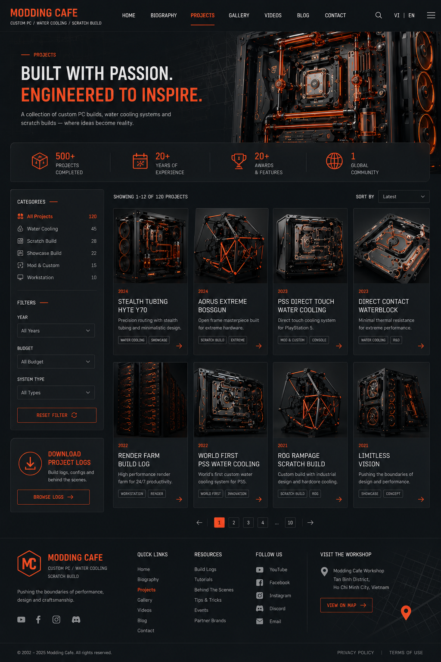Viewport: 441px width, 662px height.
Task: Open the hamburger menu icon
Action: [x=431, y=15]
